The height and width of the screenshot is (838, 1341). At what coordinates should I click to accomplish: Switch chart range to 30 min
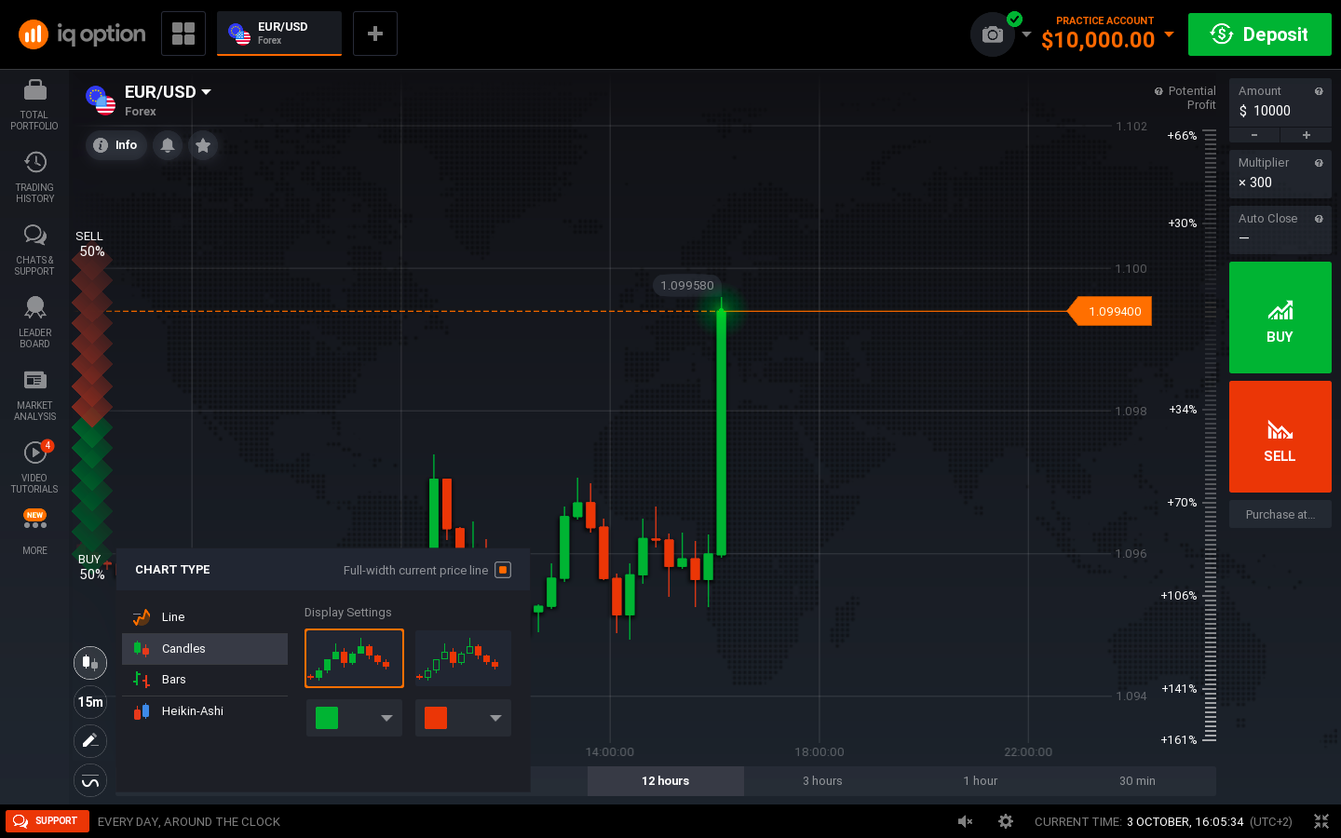(1137, 781)
